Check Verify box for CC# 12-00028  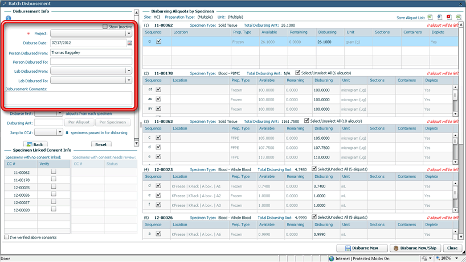pyautogui.click(x=54, y=209)
